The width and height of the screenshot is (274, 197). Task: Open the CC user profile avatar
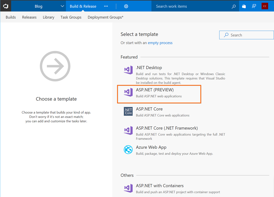(265, 6)
